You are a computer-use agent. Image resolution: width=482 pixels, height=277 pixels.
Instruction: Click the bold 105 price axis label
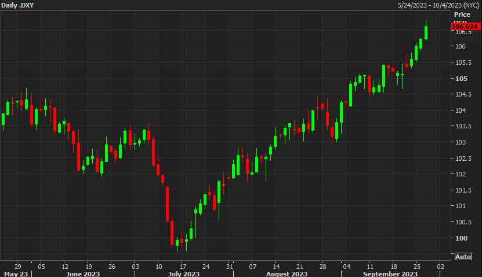(x=461, y=79)
